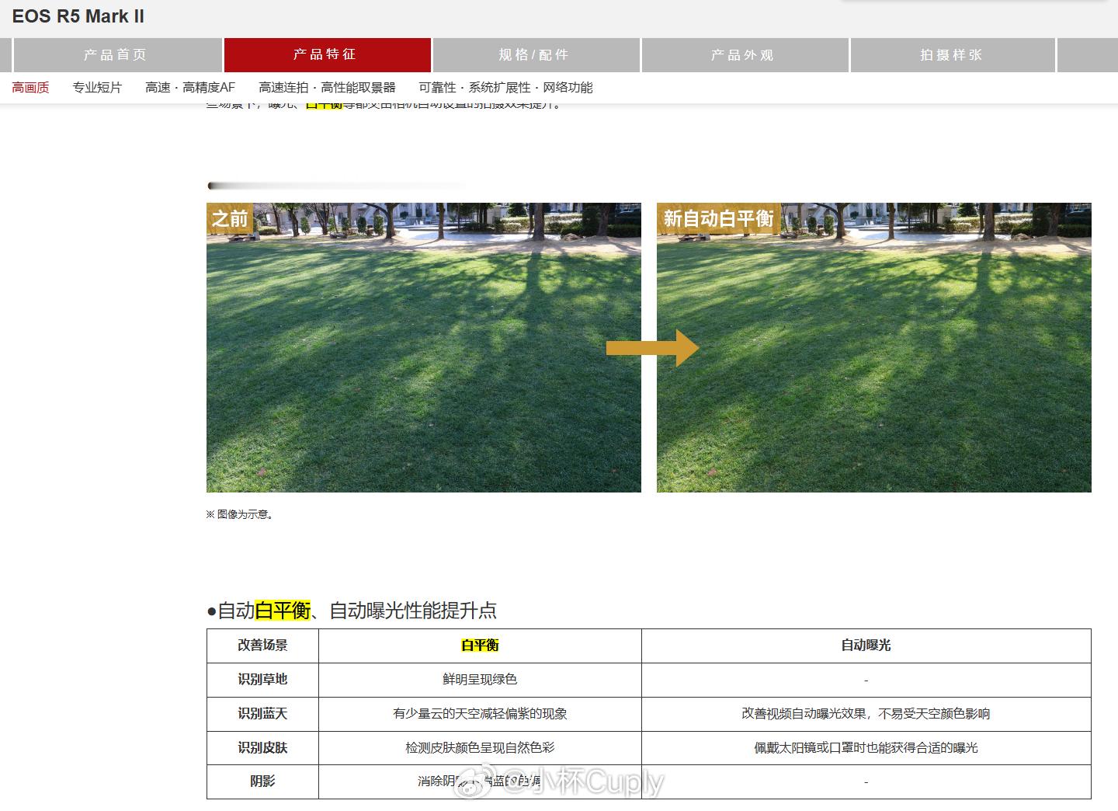Open the 高速连拍·高性能取景器 page

pos(327,87)
